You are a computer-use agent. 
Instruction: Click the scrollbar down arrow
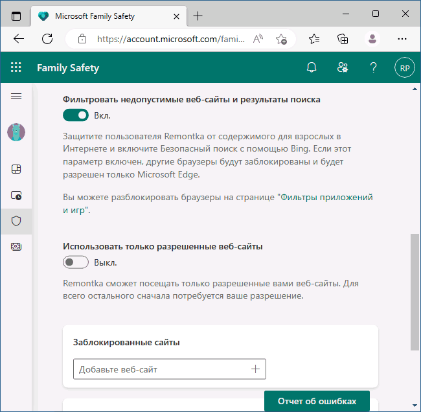click(x=415, y=406)
